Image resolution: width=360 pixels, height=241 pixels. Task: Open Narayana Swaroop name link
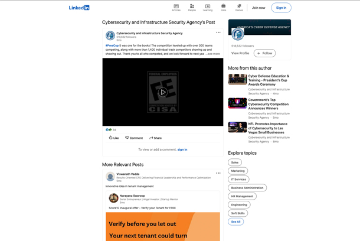coord(132,196)
